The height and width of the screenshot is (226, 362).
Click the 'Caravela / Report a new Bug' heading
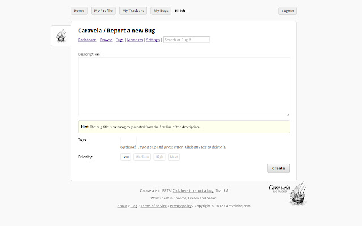click(x=117, y=31)
